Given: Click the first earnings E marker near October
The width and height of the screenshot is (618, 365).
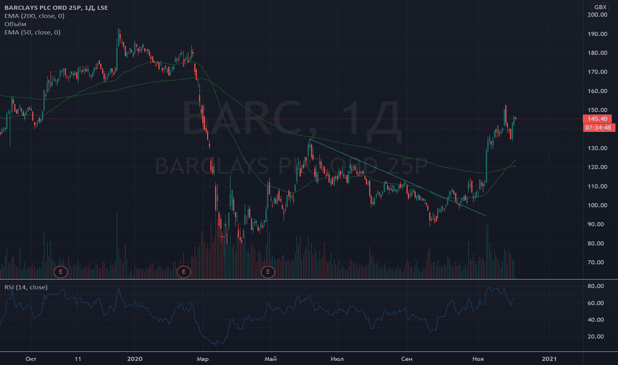Looking at the screenshot, I should point(61,271).
